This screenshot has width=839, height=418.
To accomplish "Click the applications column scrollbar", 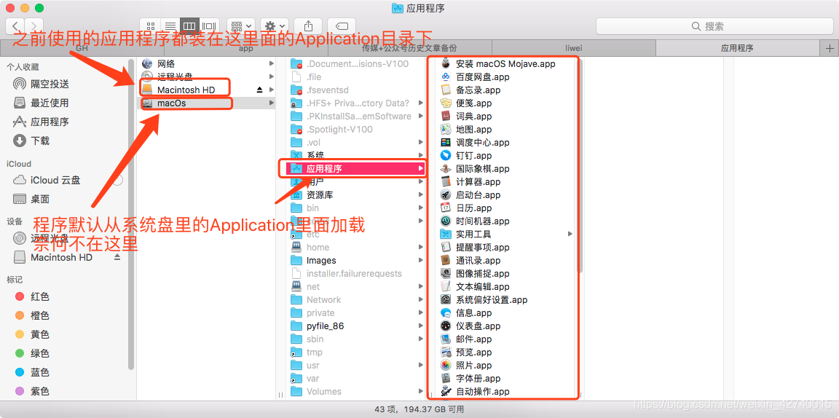I will 580,166.
